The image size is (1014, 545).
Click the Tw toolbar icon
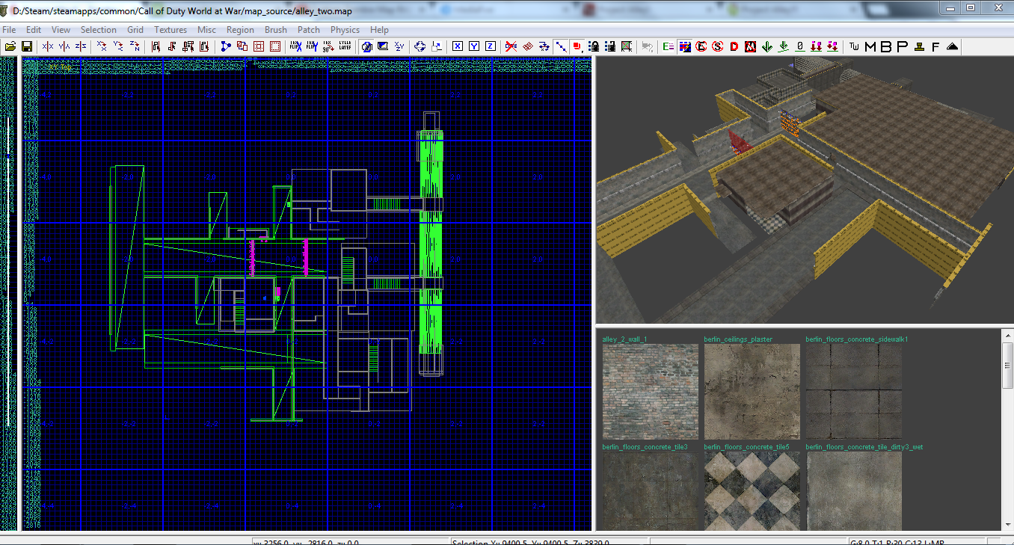coord(853,46)
